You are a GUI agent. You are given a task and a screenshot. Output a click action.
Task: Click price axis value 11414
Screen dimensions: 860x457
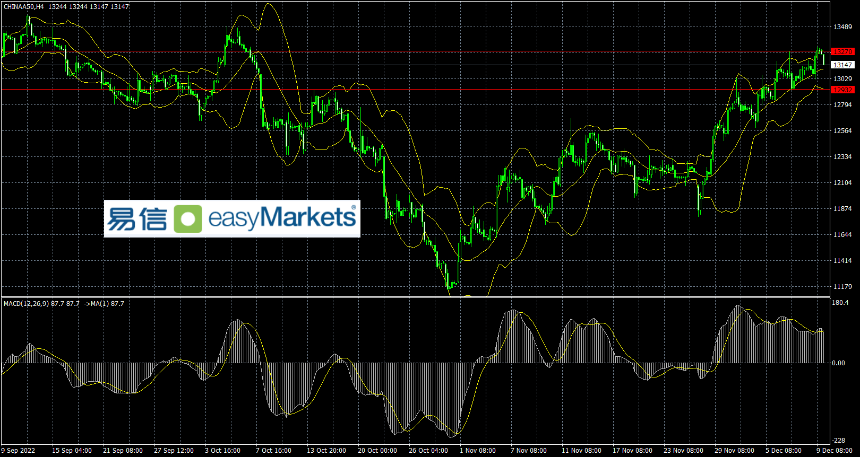pyautogui.click(x=842, y=261)
